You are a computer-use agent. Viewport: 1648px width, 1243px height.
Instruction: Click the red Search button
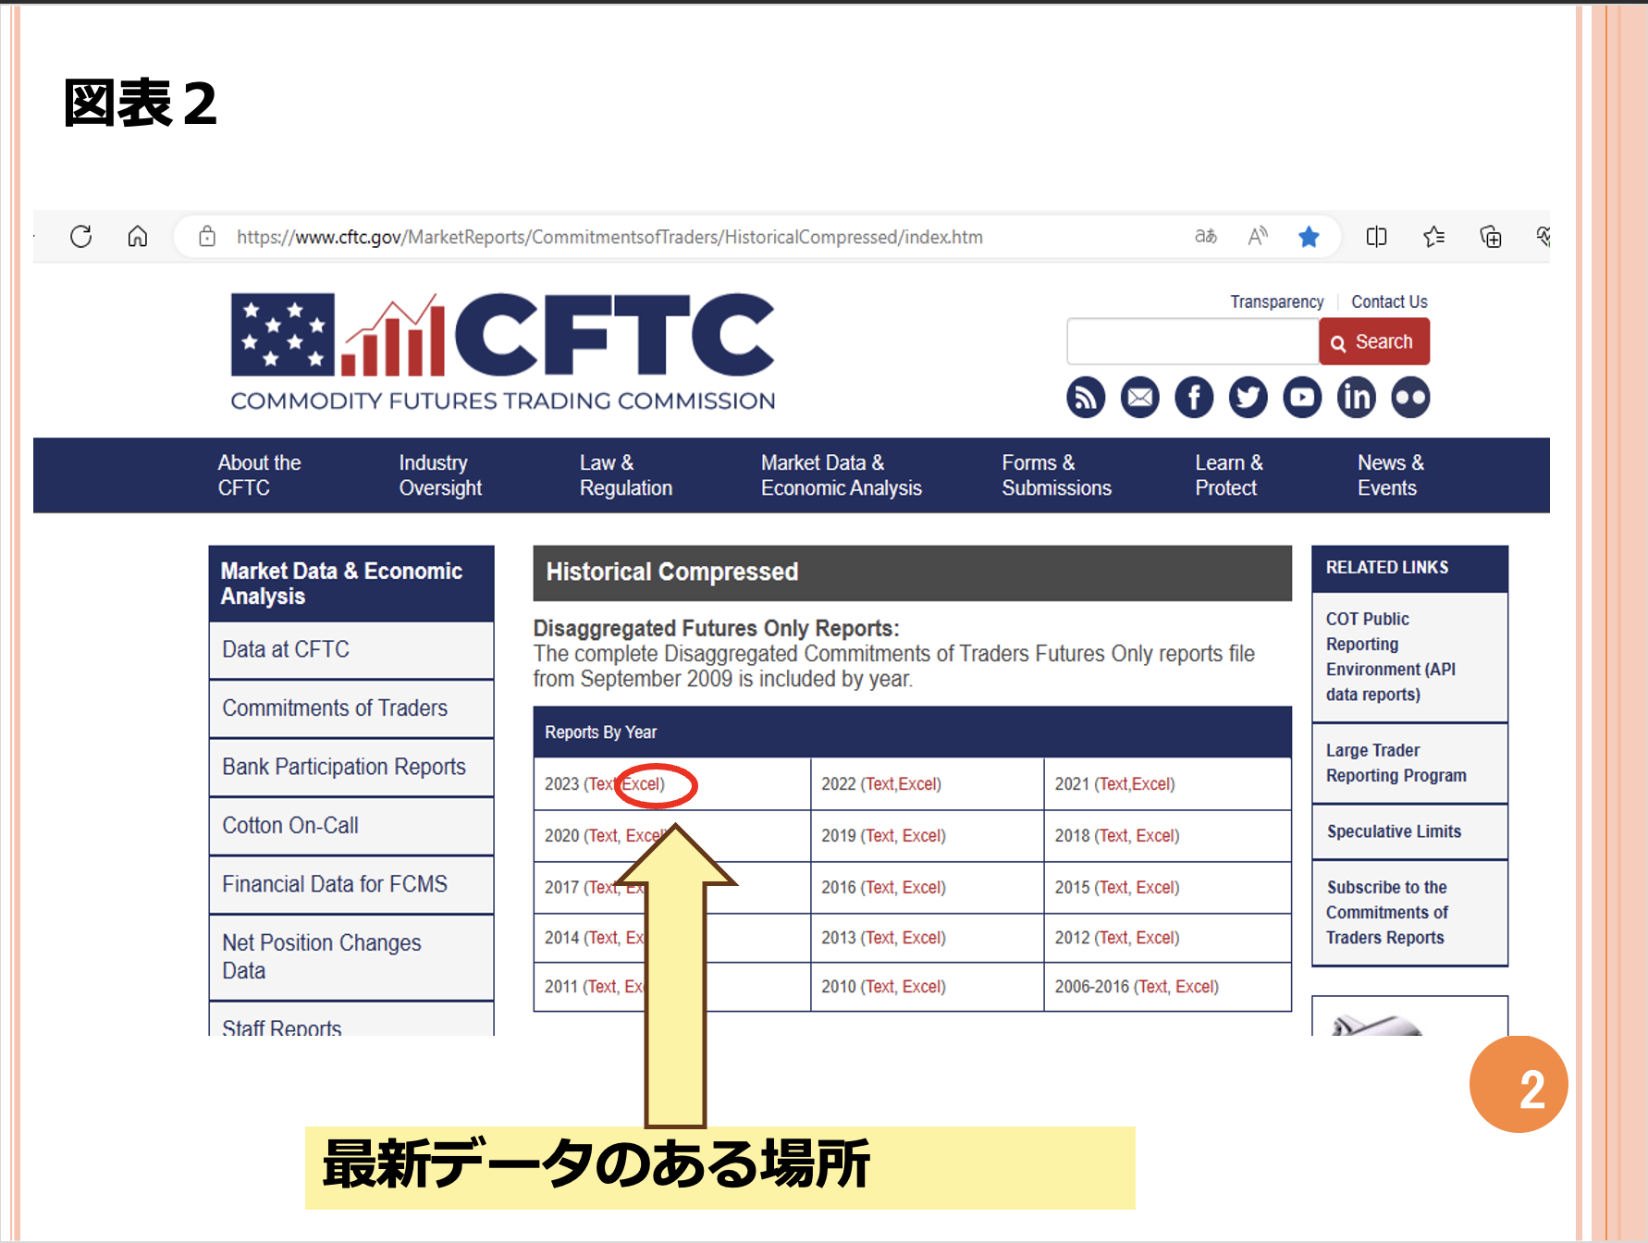click(x=1374, y=341)
